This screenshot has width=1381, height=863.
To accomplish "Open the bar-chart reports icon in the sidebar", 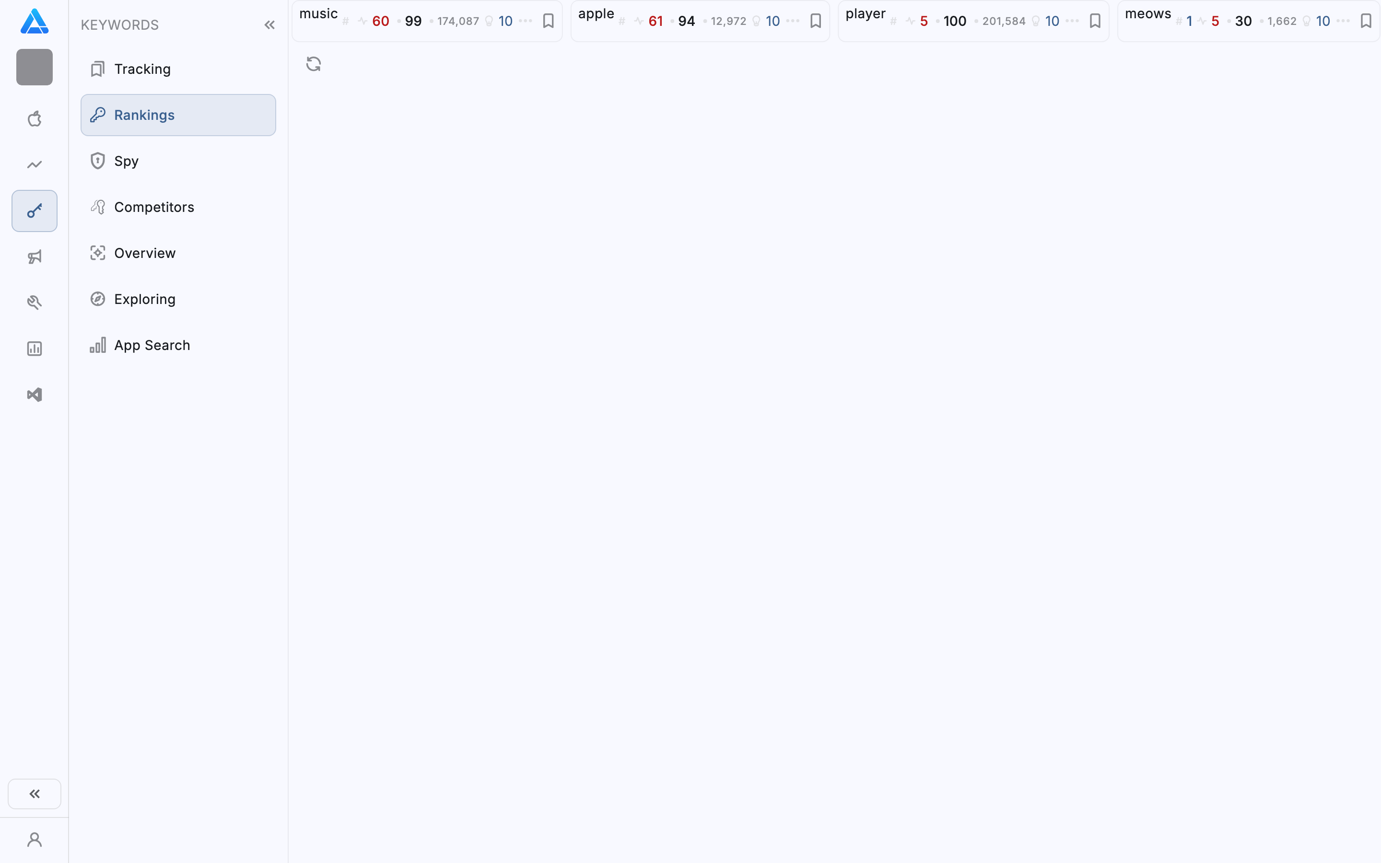I will tap(34, 348).
